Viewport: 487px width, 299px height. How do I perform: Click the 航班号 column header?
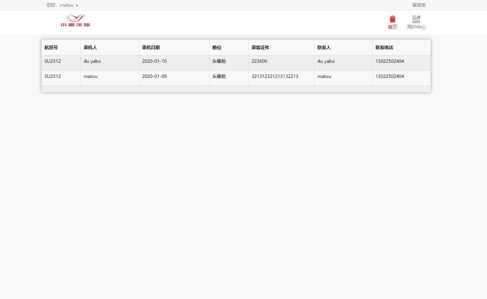(51, 48)
